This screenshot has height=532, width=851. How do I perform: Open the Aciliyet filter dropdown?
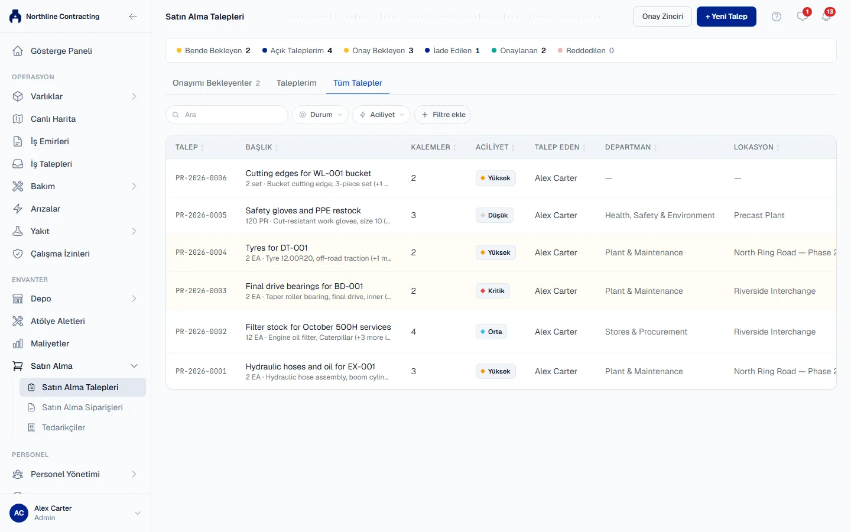pos(382,115)
